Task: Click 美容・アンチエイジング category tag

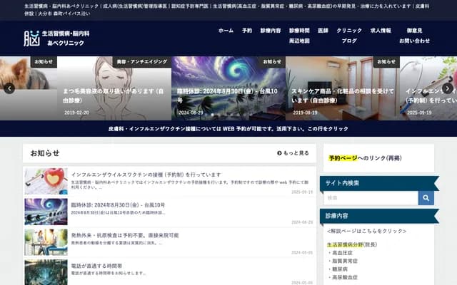Action: pyautogui.click(x=142, y=62)
